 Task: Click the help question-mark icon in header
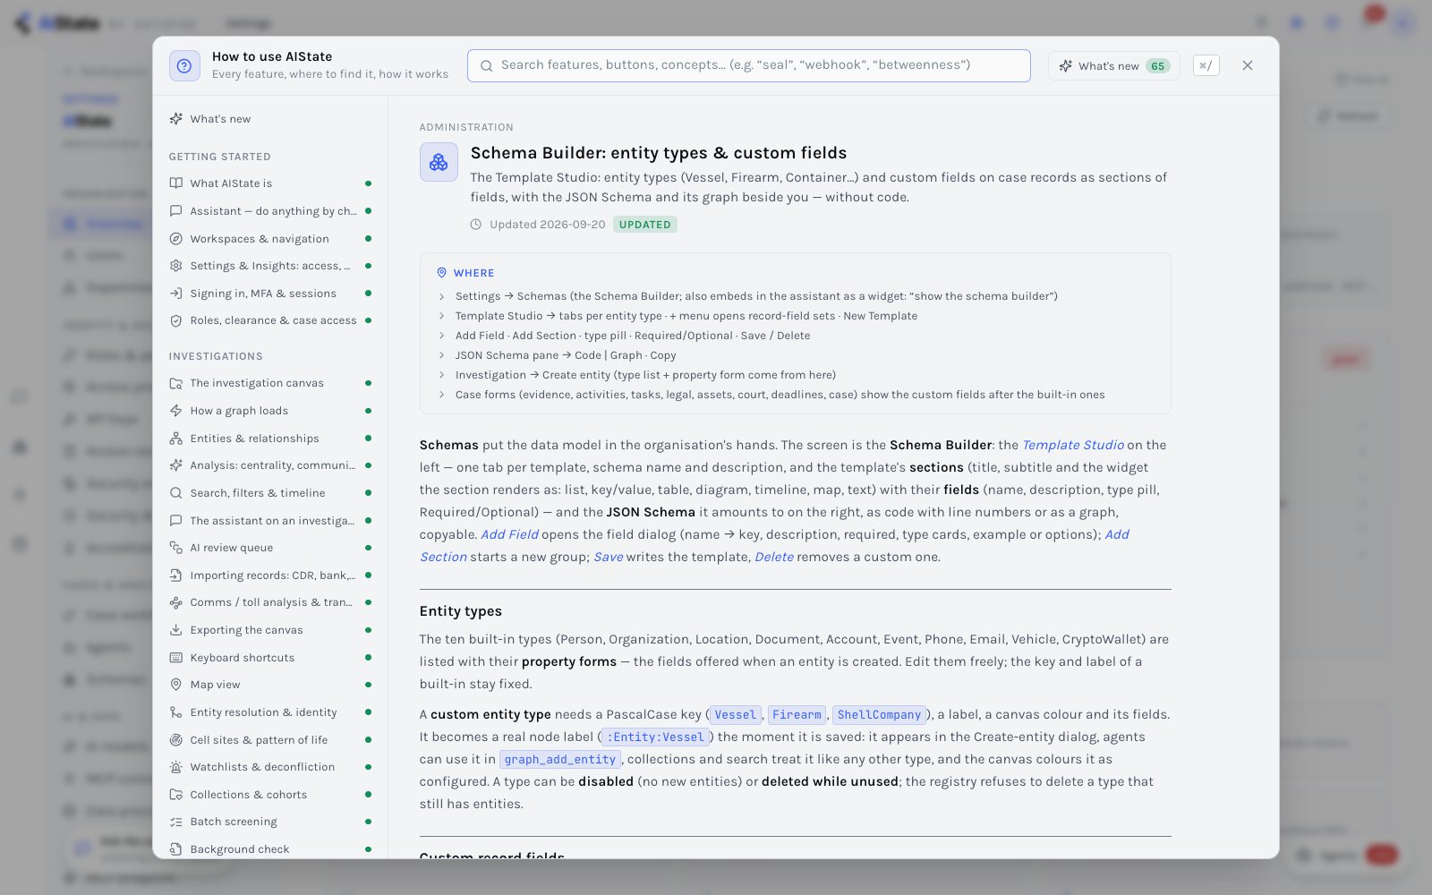click(184, 65)
